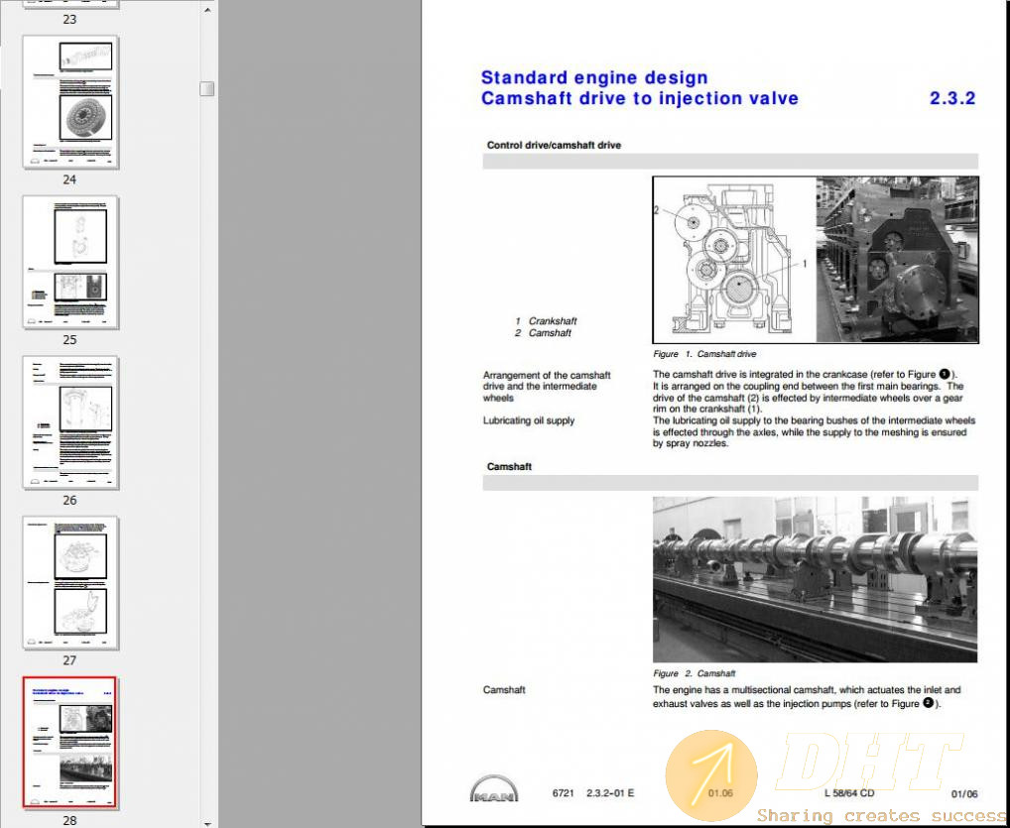The width and height of the screenshot is (1010, 828).
Task: Click the camshaft photograph in Figure 2
Action: [815, 579]
